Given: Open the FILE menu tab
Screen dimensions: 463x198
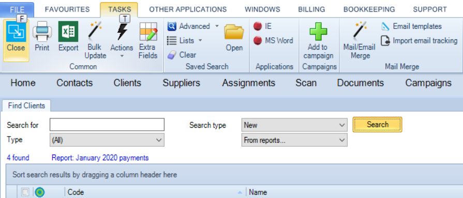Looking at the screenshot, I should click(17, 9).
